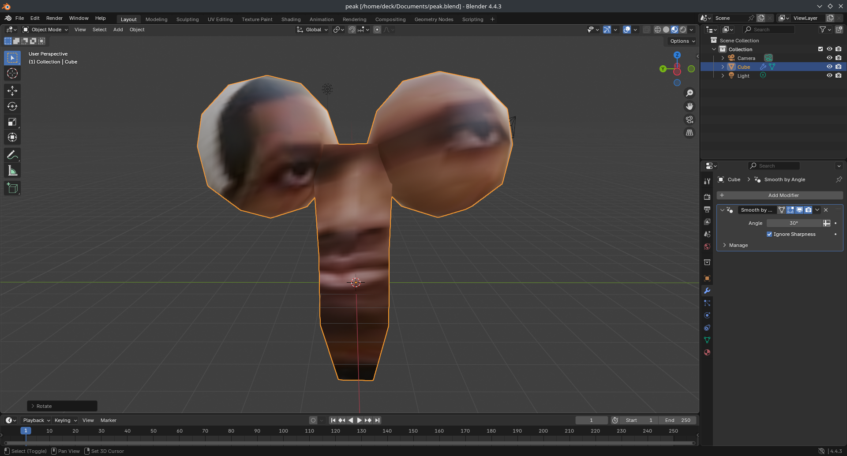Hide the Cube in viewport

[x=829, y=67]
